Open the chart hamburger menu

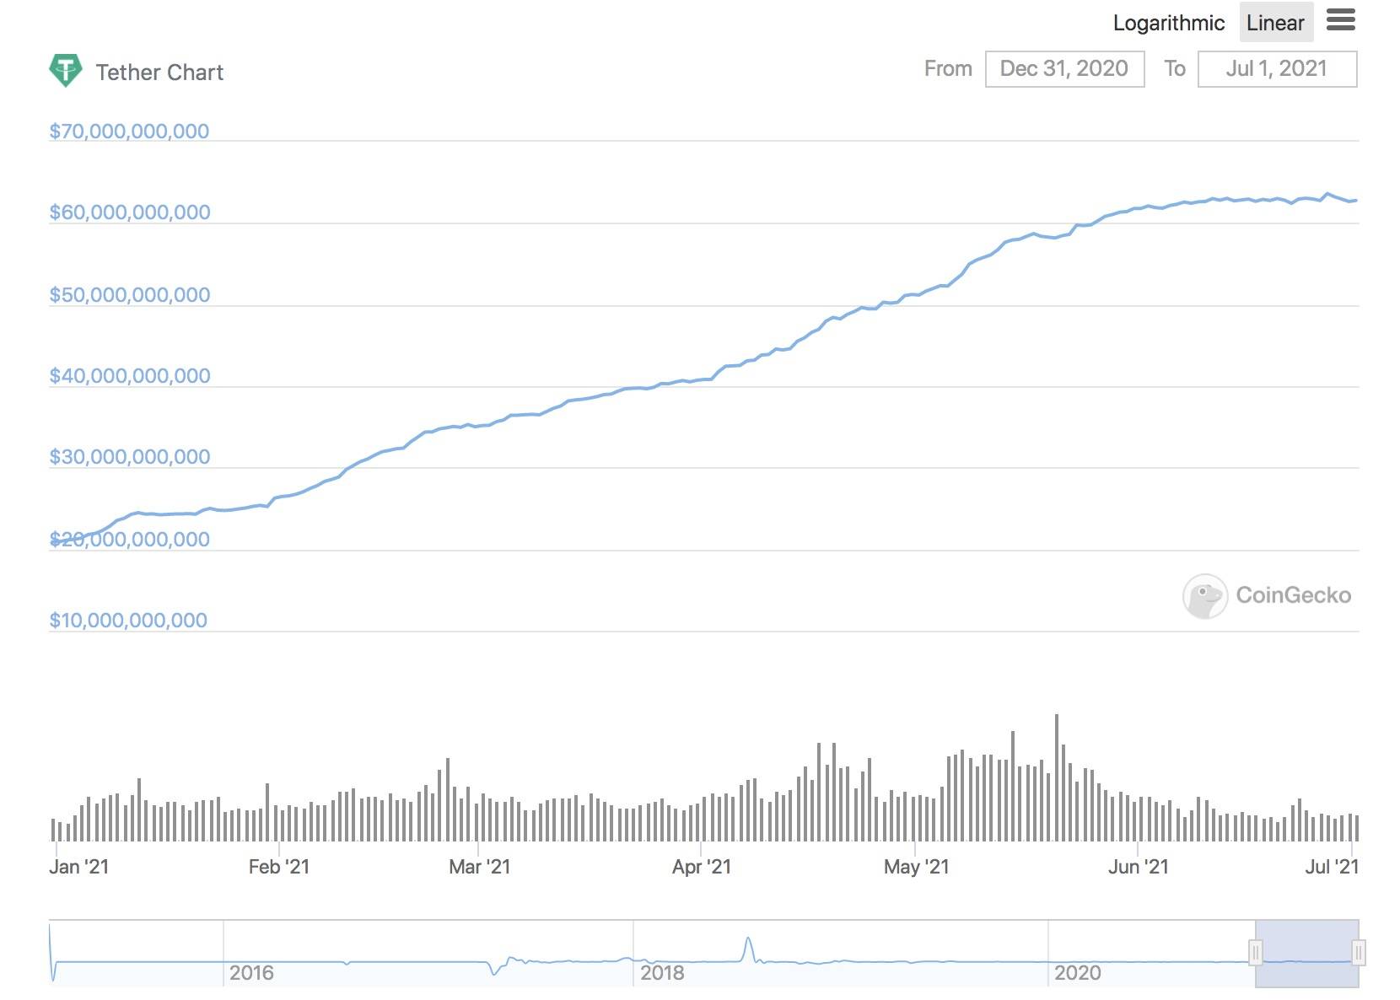pyautogui.click(x=1340, y=20)
